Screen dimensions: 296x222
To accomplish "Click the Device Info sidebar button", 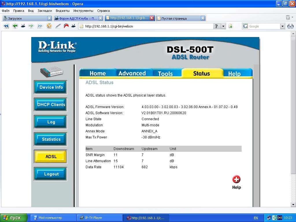I will point(51,87).
